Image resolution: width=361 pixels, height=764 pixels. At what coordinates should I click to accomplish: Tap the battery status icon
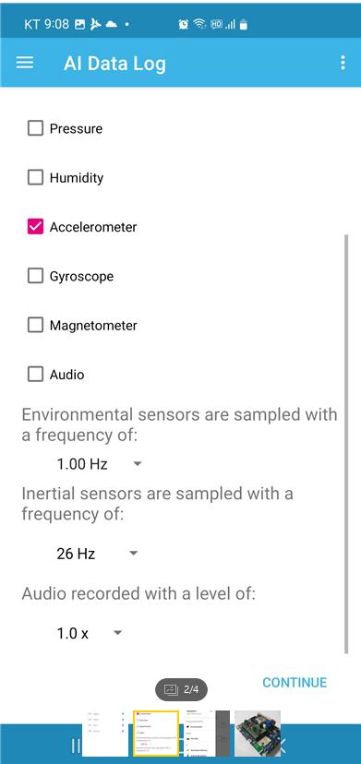244,24
